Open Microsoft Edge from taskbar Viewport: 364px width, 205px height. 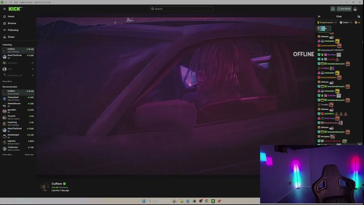pos(188,201)
